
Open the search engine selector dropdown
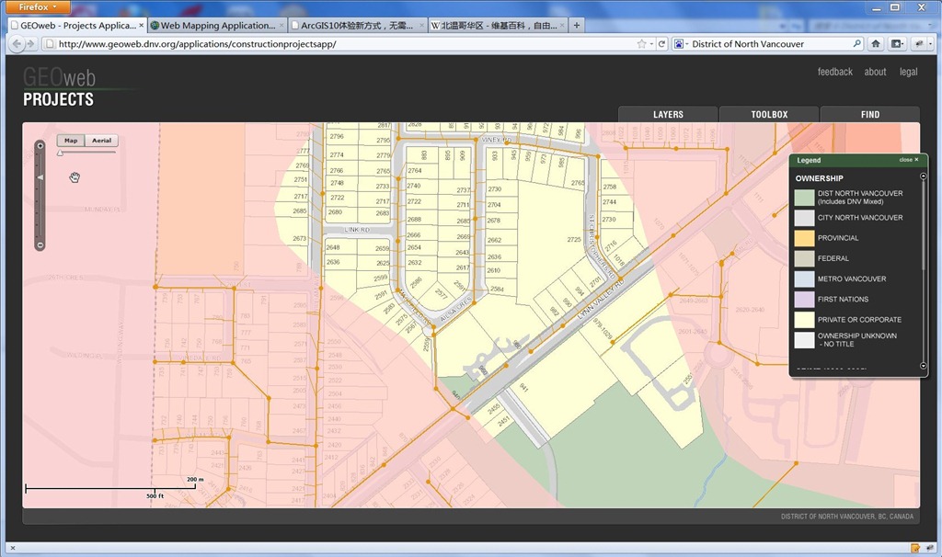tap(681, 44)
